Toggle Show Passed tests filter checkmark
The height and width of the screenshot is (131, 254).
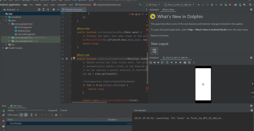click(21, 115)
